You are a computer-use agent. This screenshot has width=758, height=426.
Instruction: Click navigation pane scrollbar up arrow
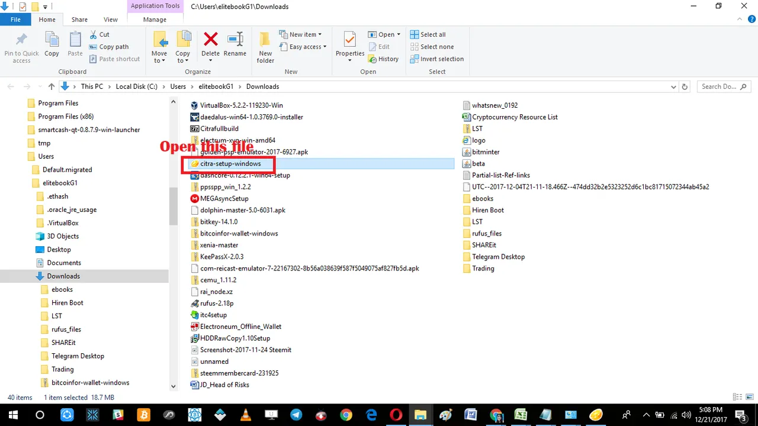[x=174, y=102]
